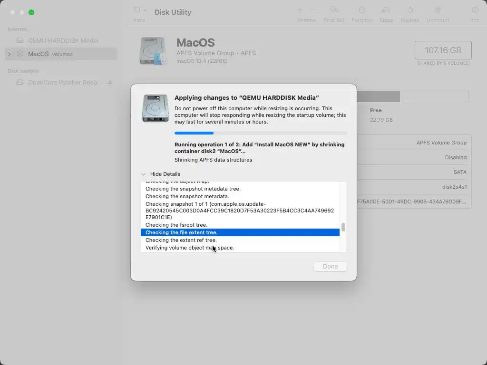Click the MacOS volumes stack icon in sidebar

click(20, 54)
